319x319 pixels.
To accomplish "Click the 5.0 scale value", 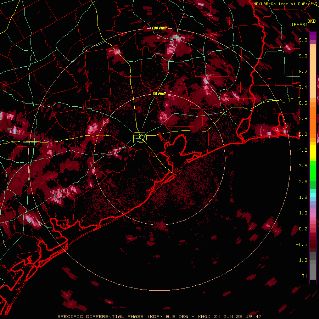I will pyautogui.click(x=303, y=134).
